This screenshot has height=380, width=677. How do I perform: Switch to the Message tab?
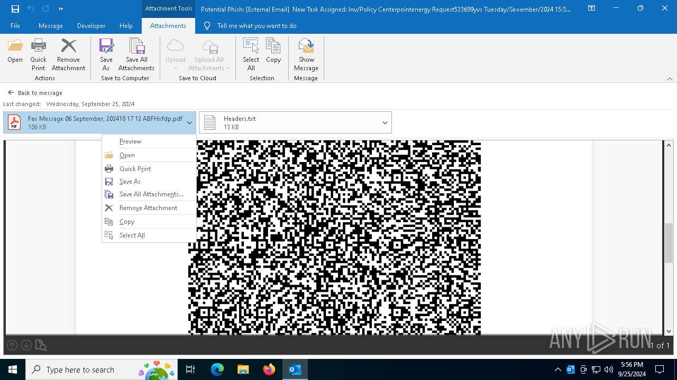click(51, 26)
